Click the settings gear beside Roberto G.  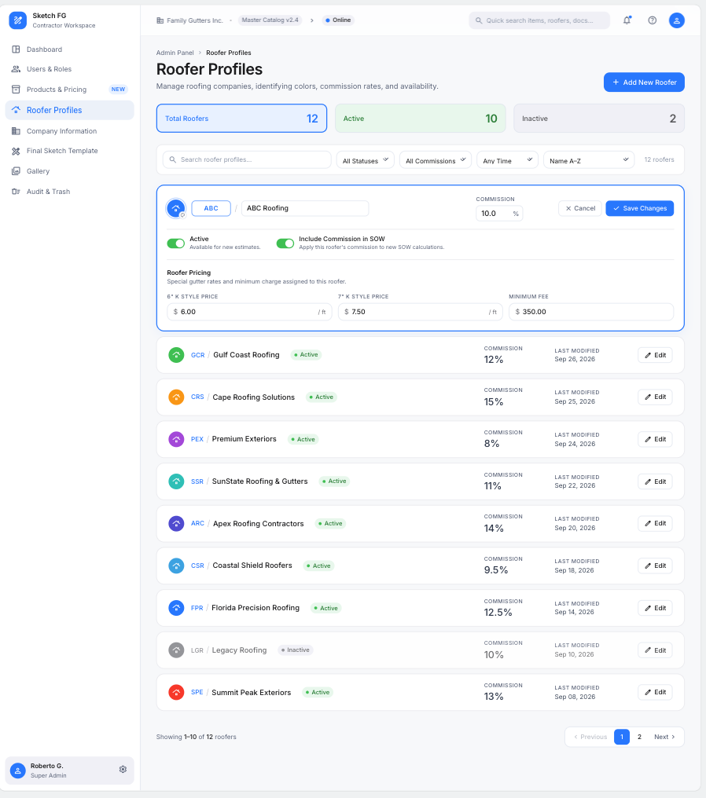pyautogui.click(x=123, y=770)
